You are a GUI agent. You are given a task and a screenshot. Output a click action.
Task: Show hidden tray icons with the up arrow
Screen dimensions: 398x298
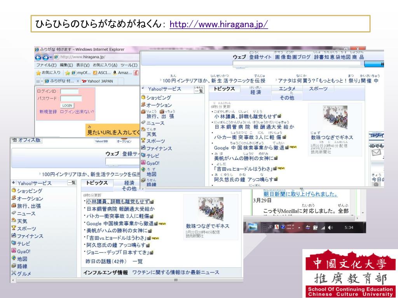299,227
